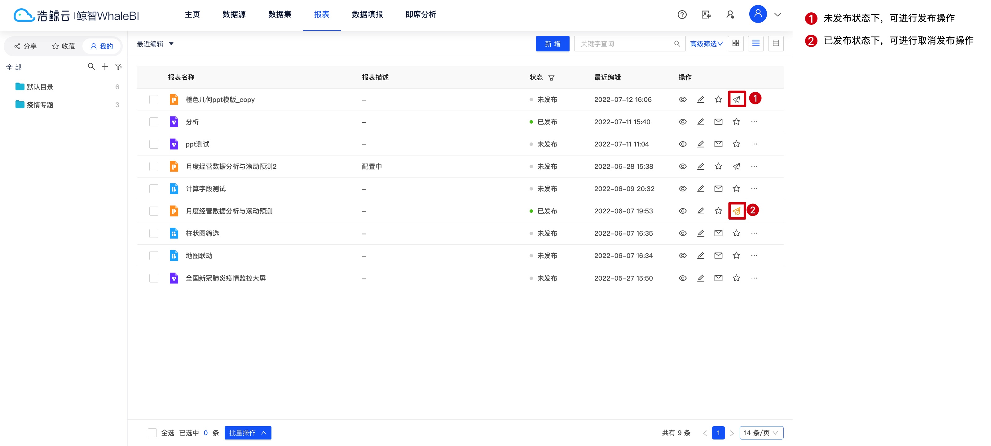Publish 橙色几何ppt模版_copy report
The width and height of the screenshot is (991, 446).
pyautogui.click(x=736, y=100)
